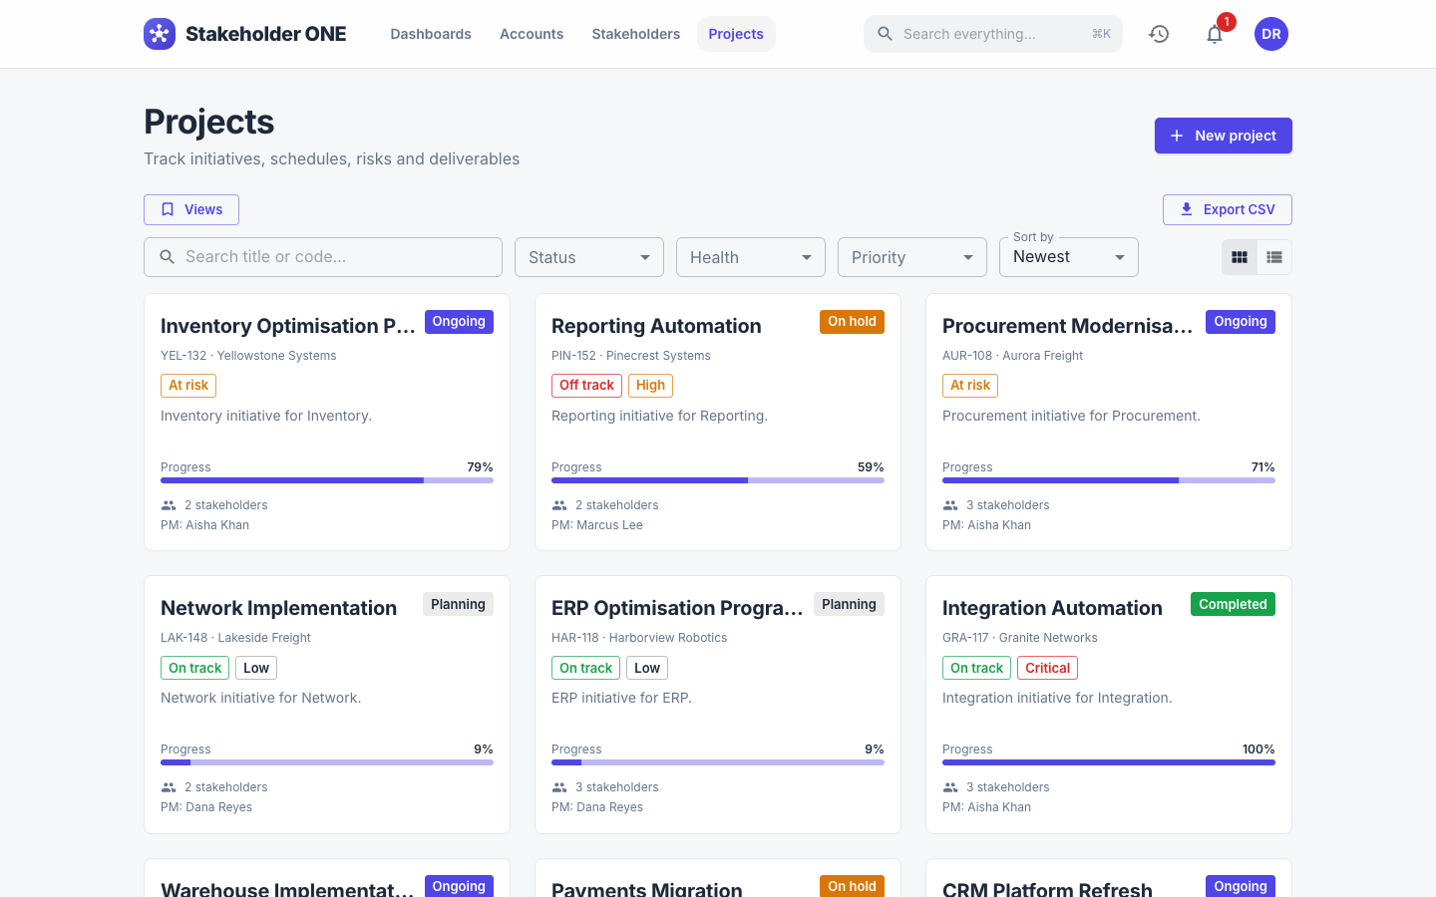Viewport: 1436px width, 897px height.
Task: Switch to grid view
Action: (x=1240, y=257)
